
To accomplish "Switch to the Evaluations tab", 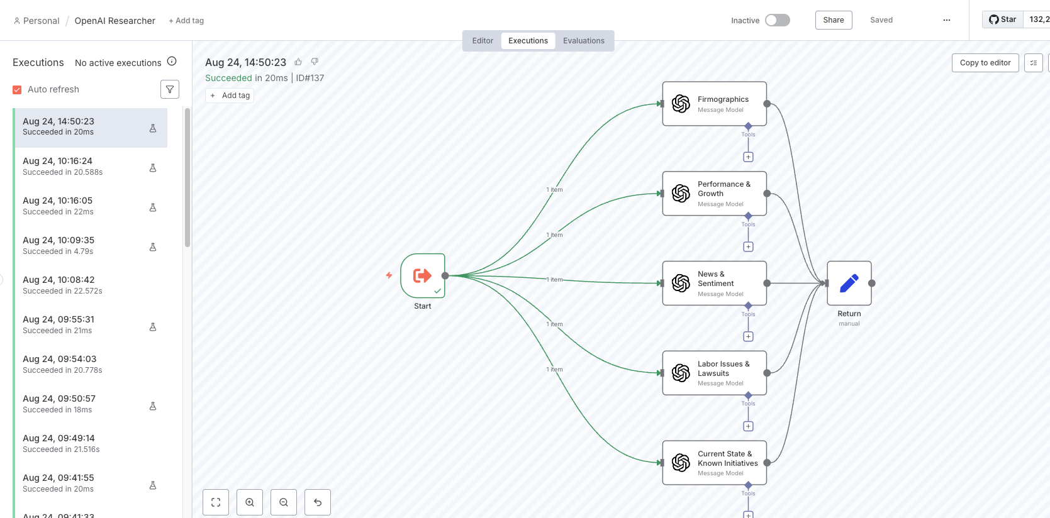I will pyautogui.click(x=583, y=41).
